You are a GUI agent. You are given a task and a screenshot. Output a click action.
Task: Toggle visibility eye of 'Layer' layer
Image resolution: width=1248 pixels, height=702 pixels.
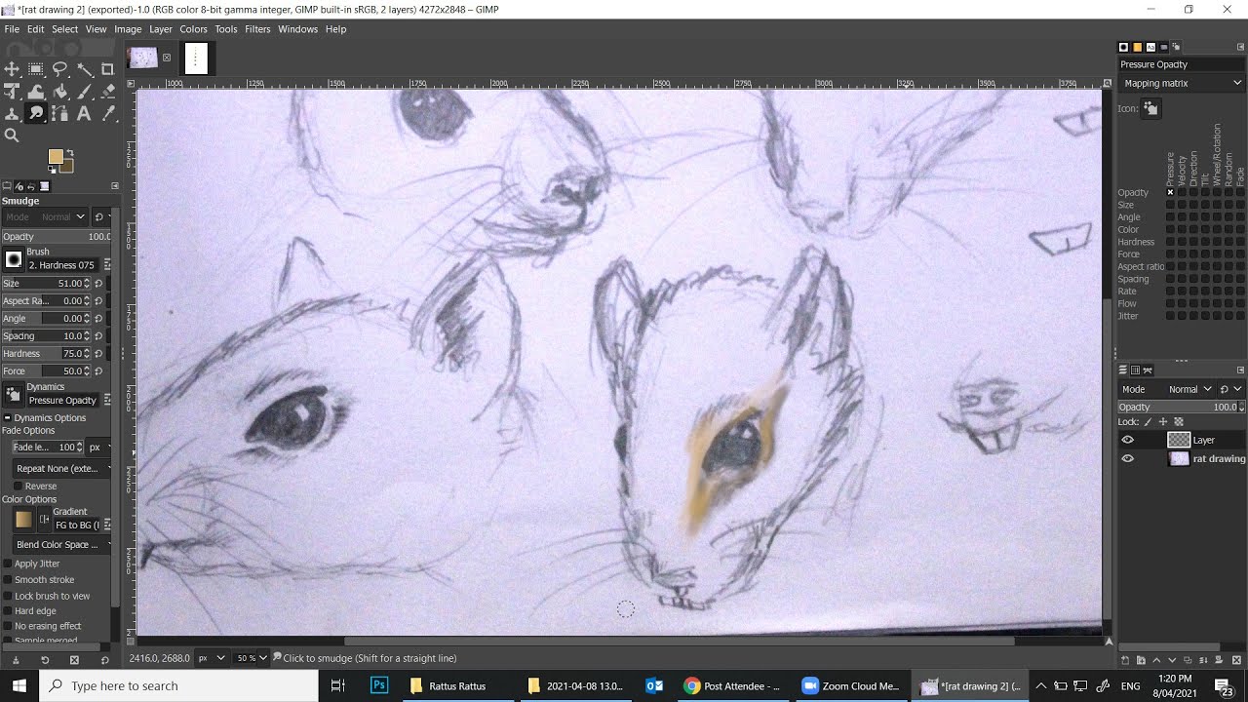point(1128,440)
